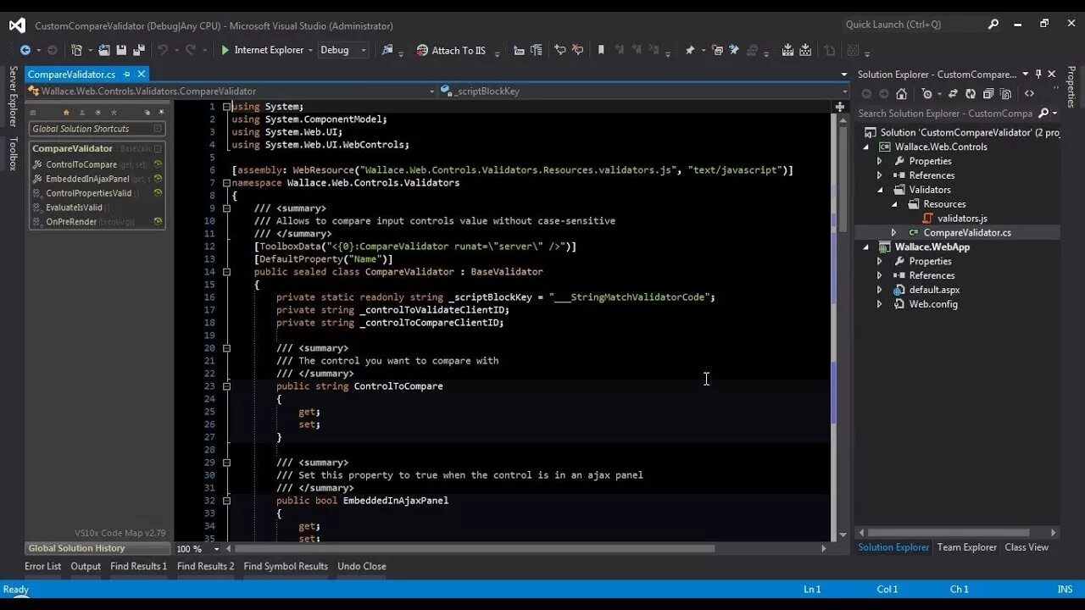The width and height of the screenshot is (1085, 610).
Task: Auto-hide Solution Explorer with pin icon
Action: pos(1038,75)
